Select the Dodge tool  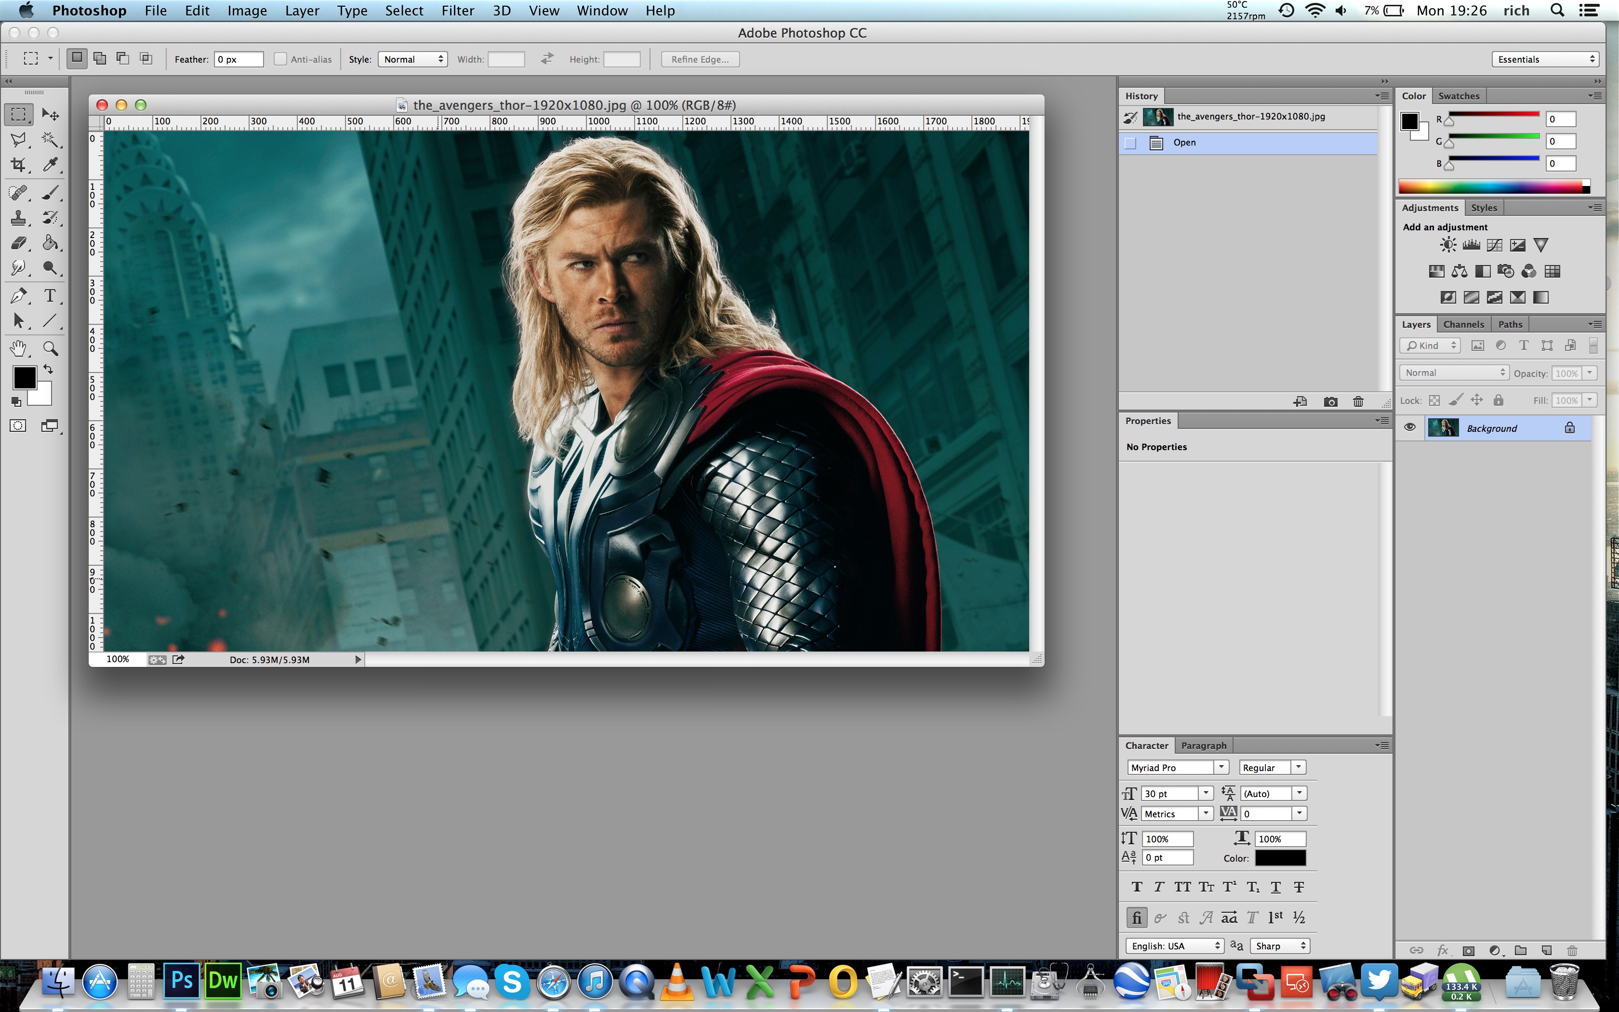[x=50, y=268]
